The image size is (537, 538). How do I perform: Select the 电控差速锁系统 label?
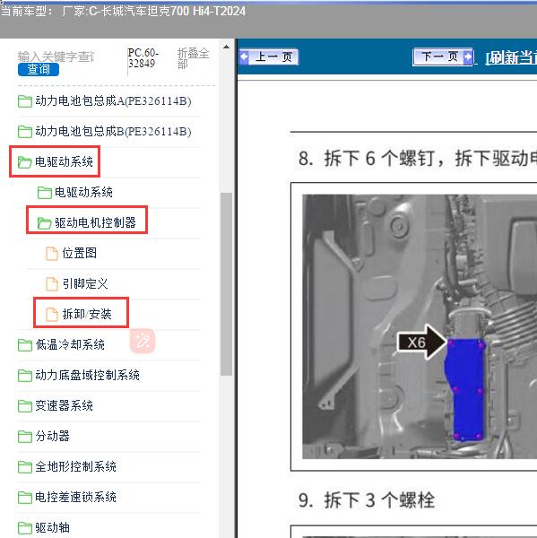coord(75,497)
